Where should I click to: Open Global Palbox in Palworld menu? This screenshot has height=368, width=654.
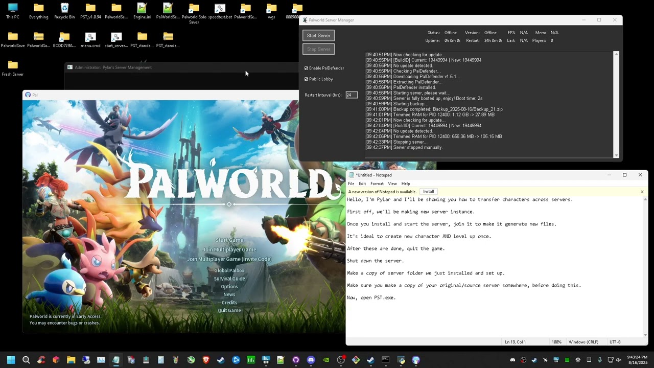[229, 270]
